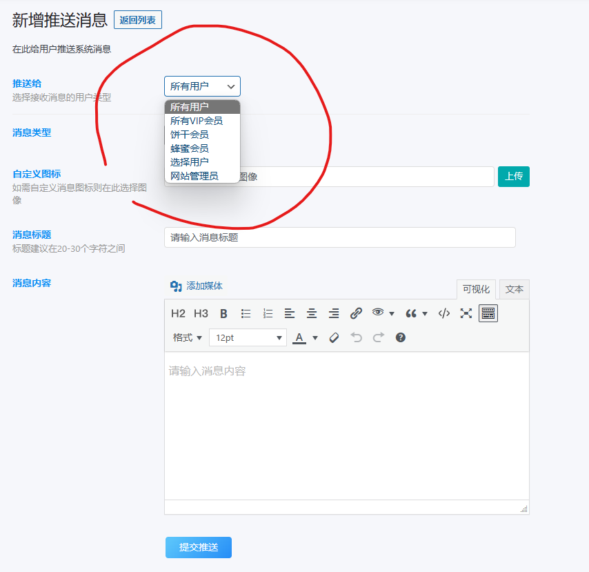Select 蜂蜜会员 from the user list
The width and height of the screenshot is (589, 572).
tap(188, 148)
